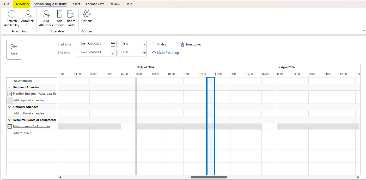Open the Format Text tab

pyautogui.click(x=95, y=4)
